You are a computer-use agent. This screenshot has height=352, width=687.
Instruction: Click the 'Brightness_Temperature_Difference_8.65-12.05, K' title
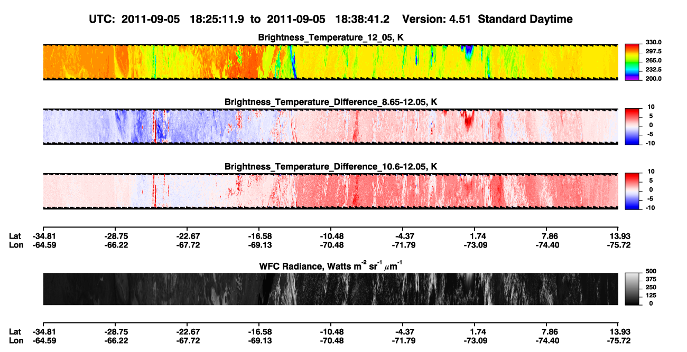pyautogui.click(x=331, y=102)
